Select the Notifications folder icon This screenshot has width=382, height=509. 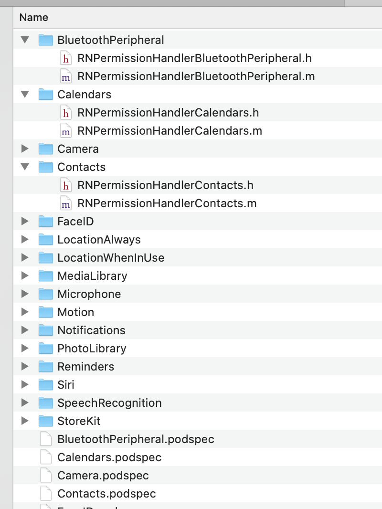point(45,330)
